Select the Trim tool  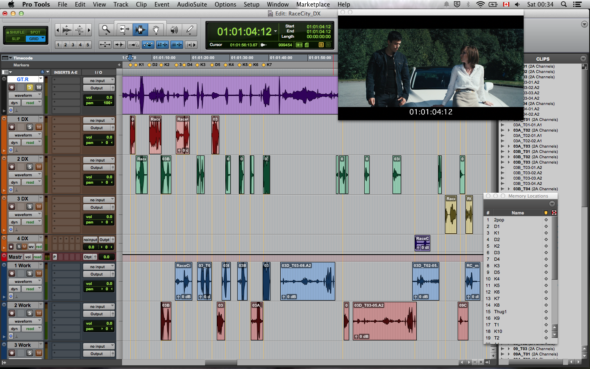(123, 30)
